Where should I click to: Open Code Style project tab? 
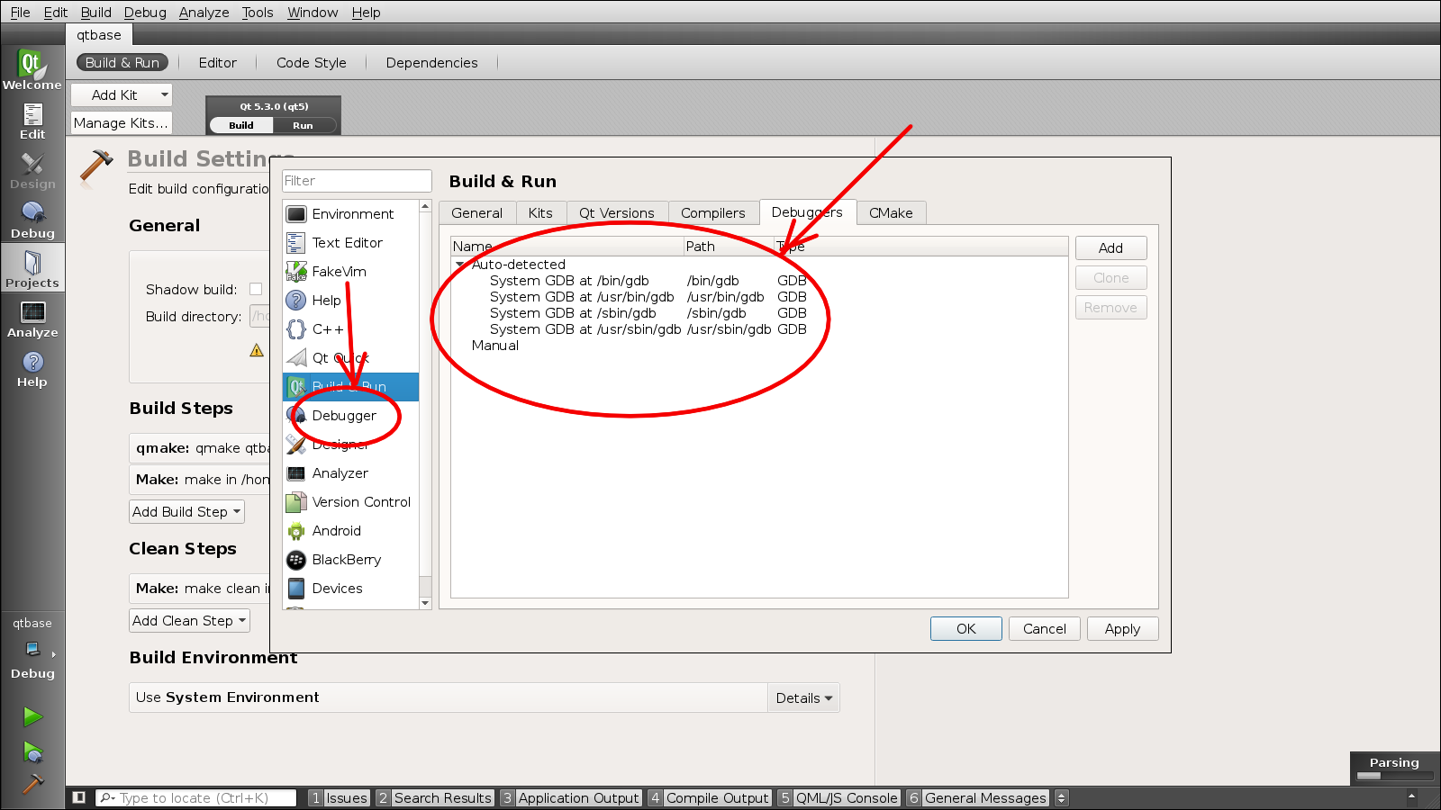pos(312,63)
